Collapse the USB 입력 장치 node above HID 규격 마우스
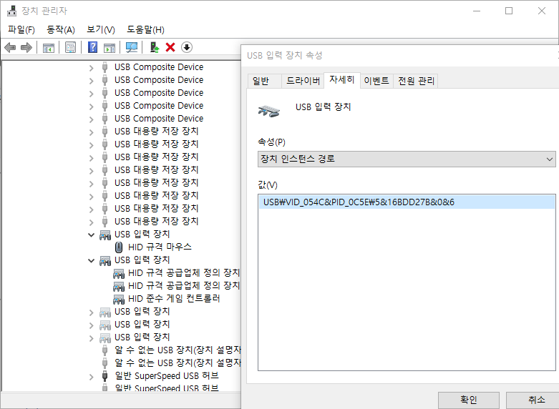Screen dimensions: 559x409 coord(92,235)
